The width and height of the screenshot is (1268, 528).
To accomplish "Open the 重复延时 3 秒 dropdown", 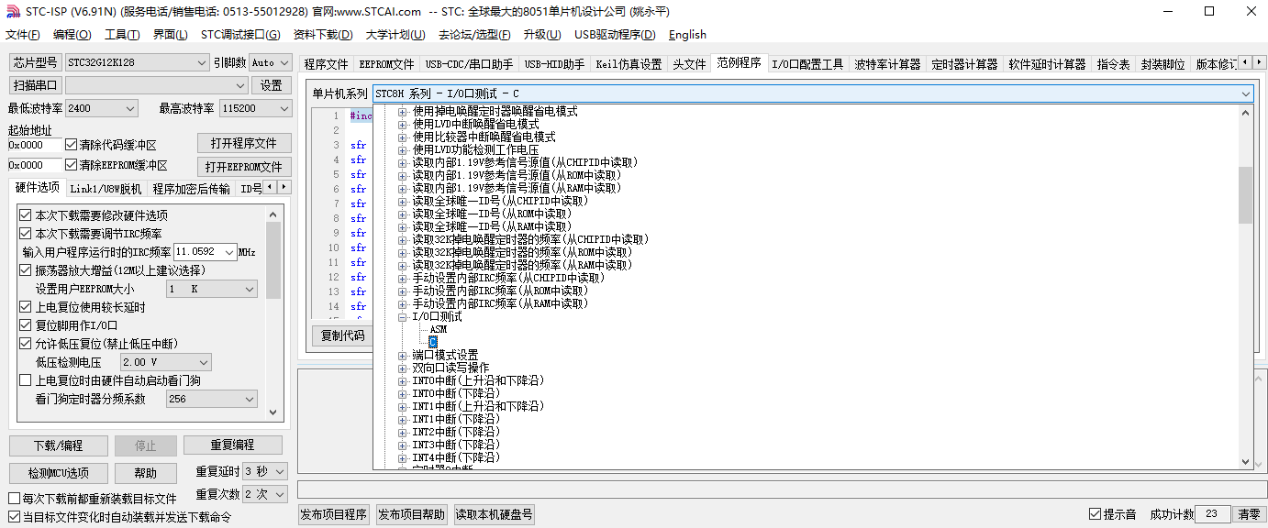I will click(x=265, y=471).
